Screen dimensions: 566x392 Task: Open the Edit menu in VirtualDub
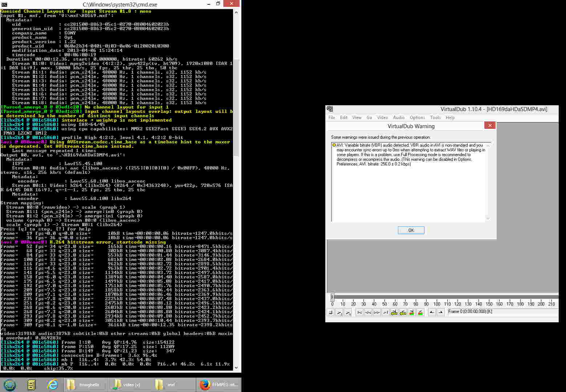[344, 118]
